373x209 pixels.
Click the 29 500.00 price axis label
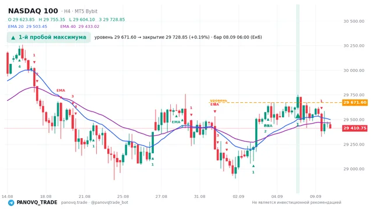click(x=354, y=120)
